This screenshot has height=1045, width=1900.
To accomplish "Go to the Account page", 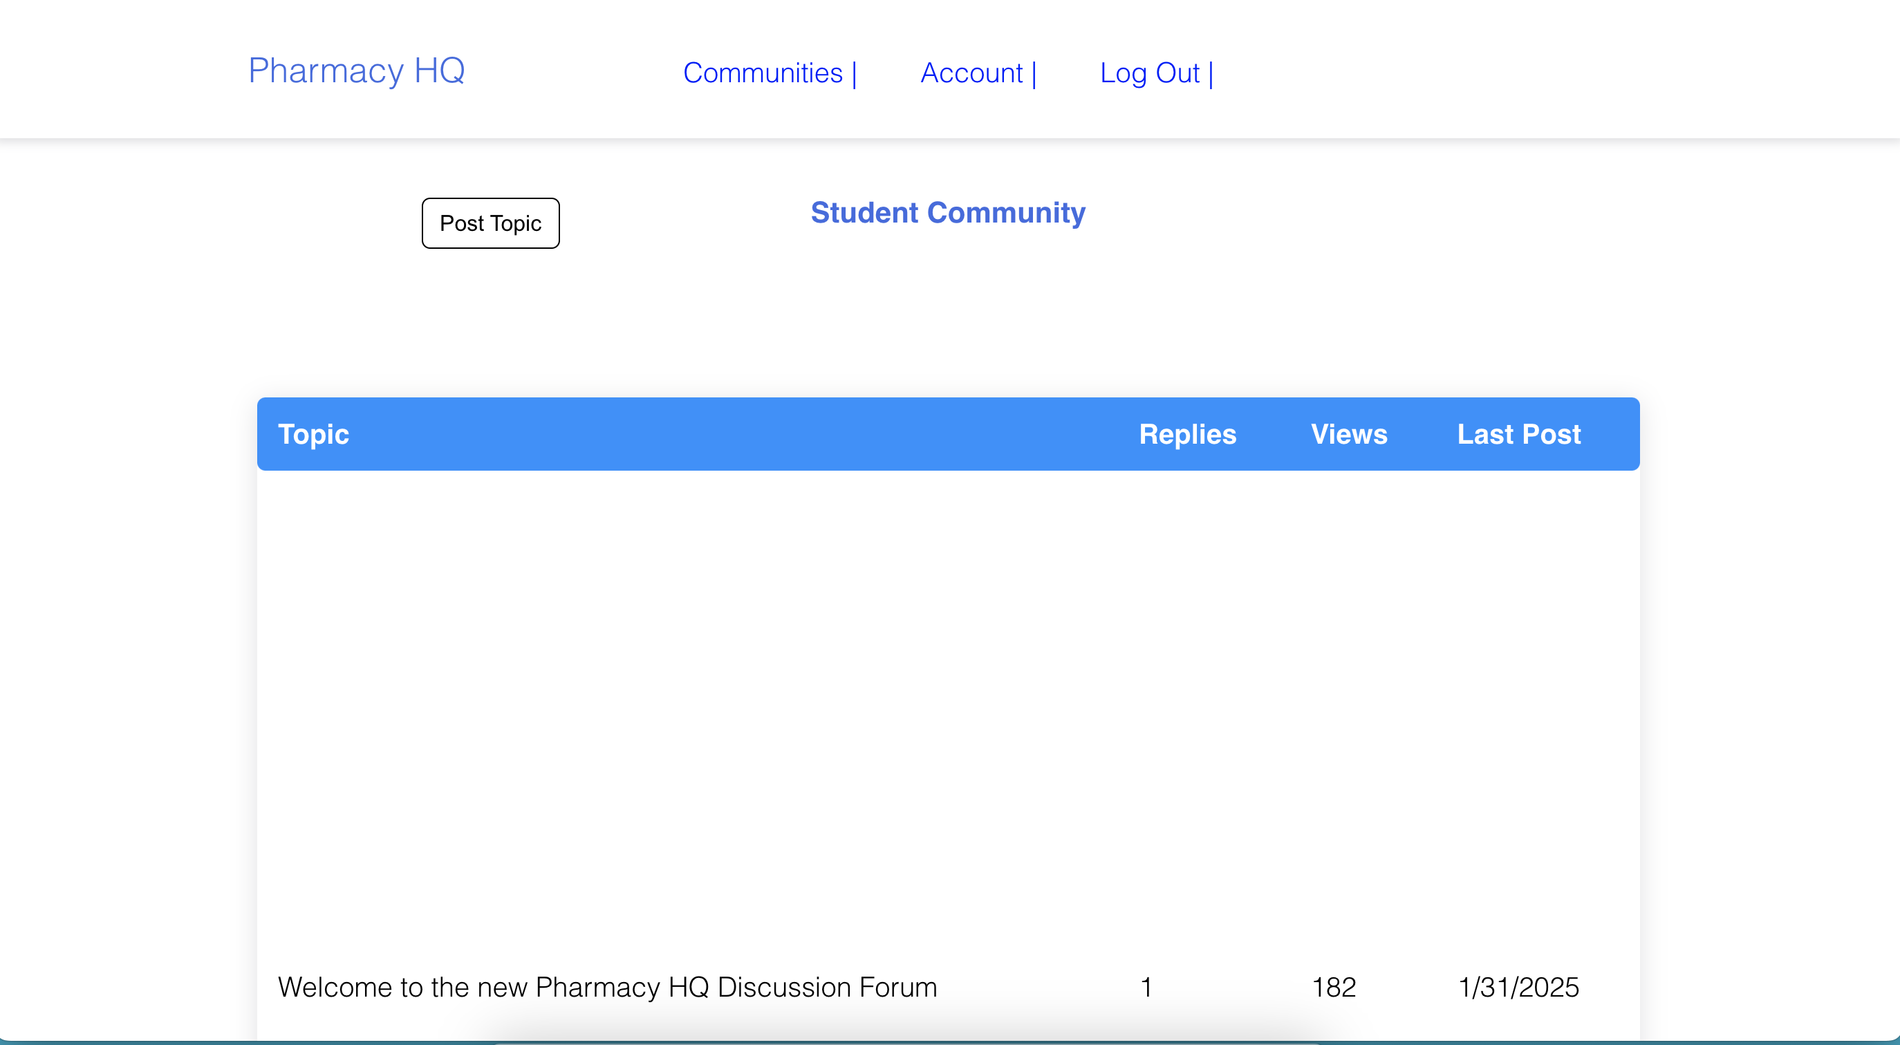I will pyautogui.click(x=971, y=73).
